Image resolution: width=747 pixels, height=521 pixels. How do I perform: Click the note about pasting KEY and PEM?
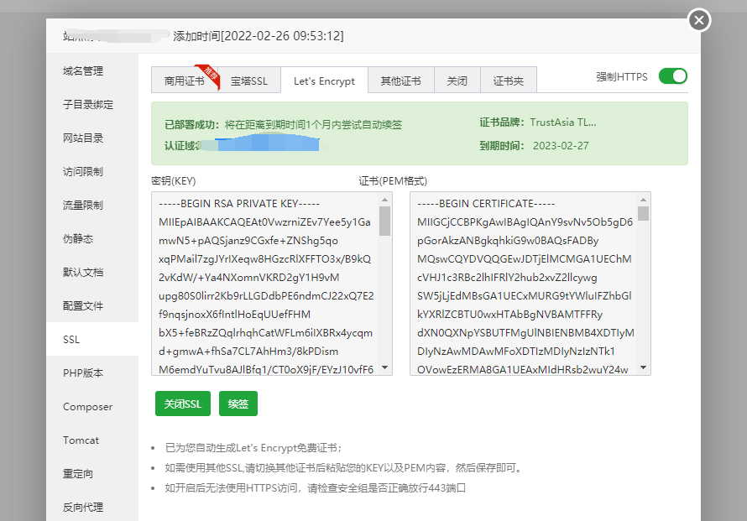343,467
